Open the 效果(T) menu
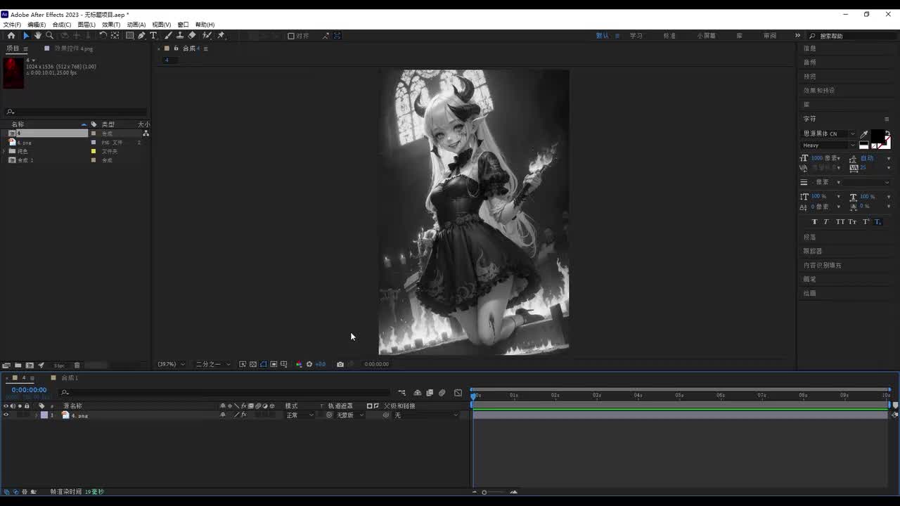The height and width of the screenshot is (506, 900). [111, 25]
